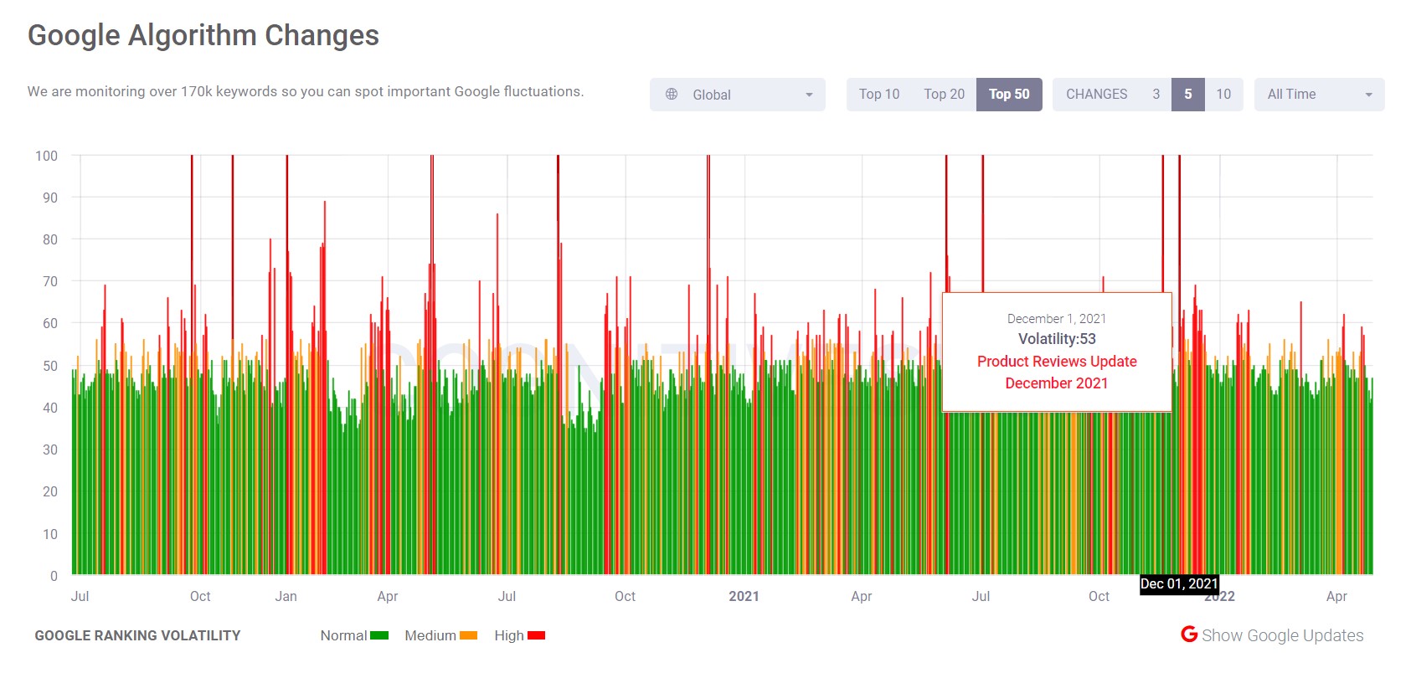This screenshot has height=673, width=1416.
Task: Click the Volatility:53 tooltip value
Action: 1057,339
